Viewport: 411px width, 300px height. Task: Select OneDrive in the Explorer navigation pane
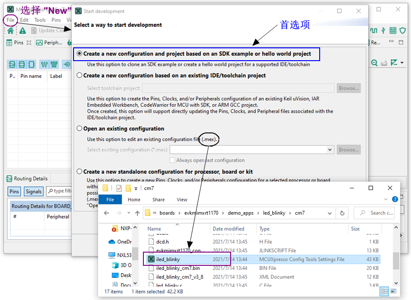(x=120, y=242)
